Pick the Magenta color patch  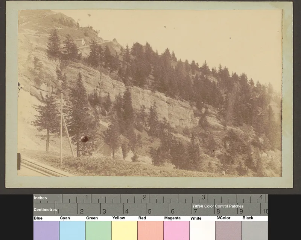pos(176,230)
